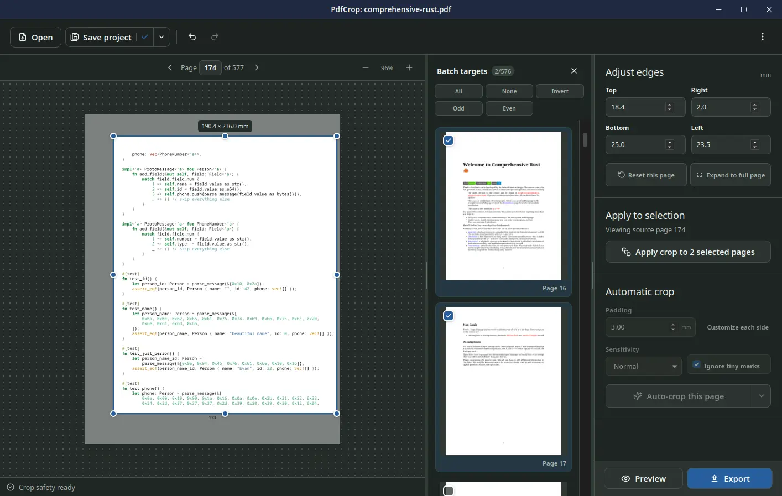Screen dimensions: 782x496
Task: Select All batch target pages
Action: (458, 91)
